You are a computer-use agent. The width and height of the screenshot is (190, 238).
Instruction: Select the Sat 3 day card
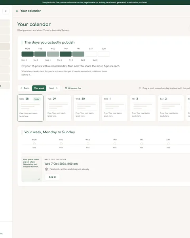(171, 108)
